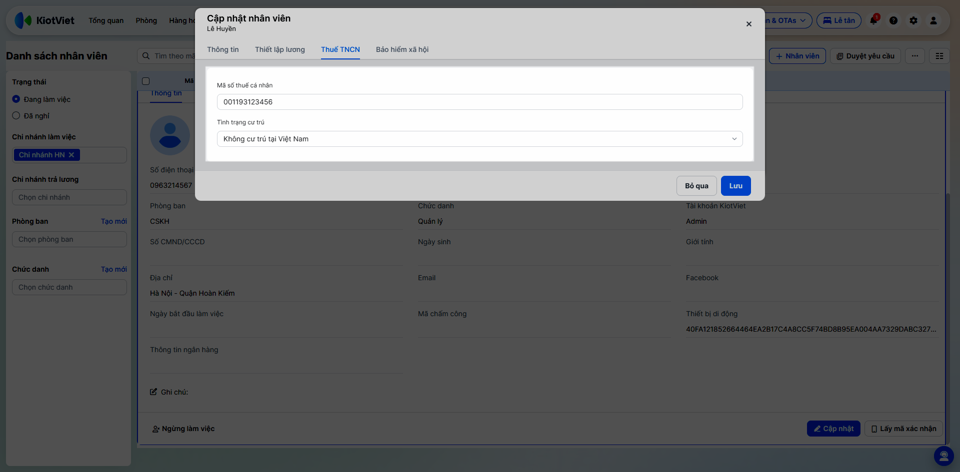Expand the Tình trạng cư trú dropdown
Image resolution: width=960 pixels, height=472 pixels.
[479, 139]
